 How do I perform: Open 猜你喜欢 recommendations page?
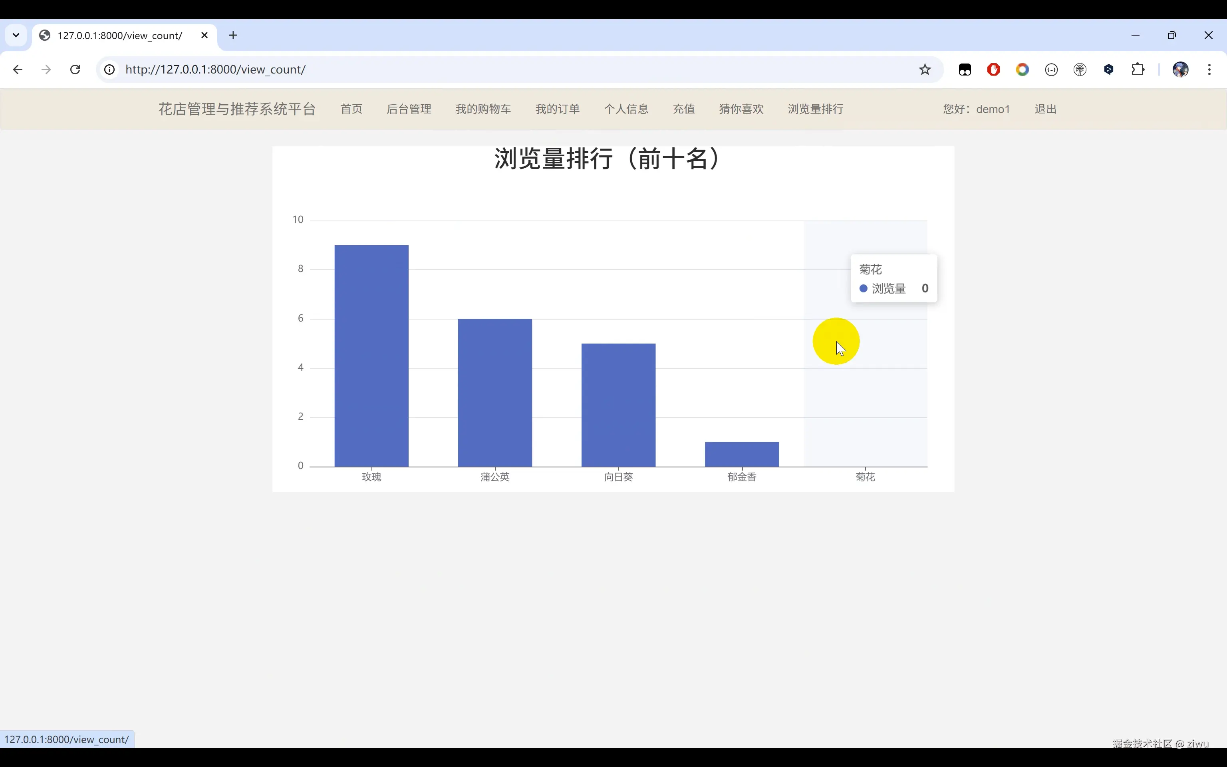click(x=741, y=109)
